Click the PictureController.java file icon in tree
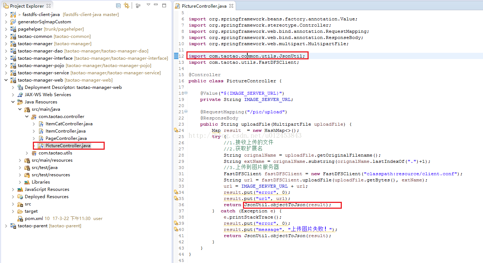The height and width of the screenshot is (263, 483). point(41,146)
